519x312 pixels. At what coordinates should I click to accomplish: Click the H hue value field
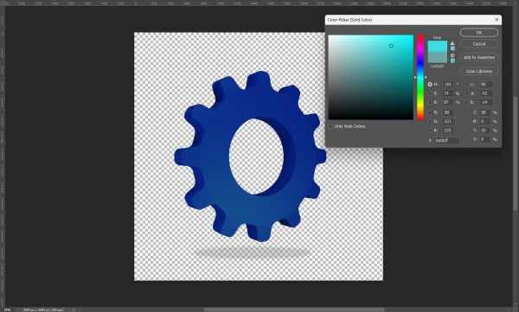(448, 85)
